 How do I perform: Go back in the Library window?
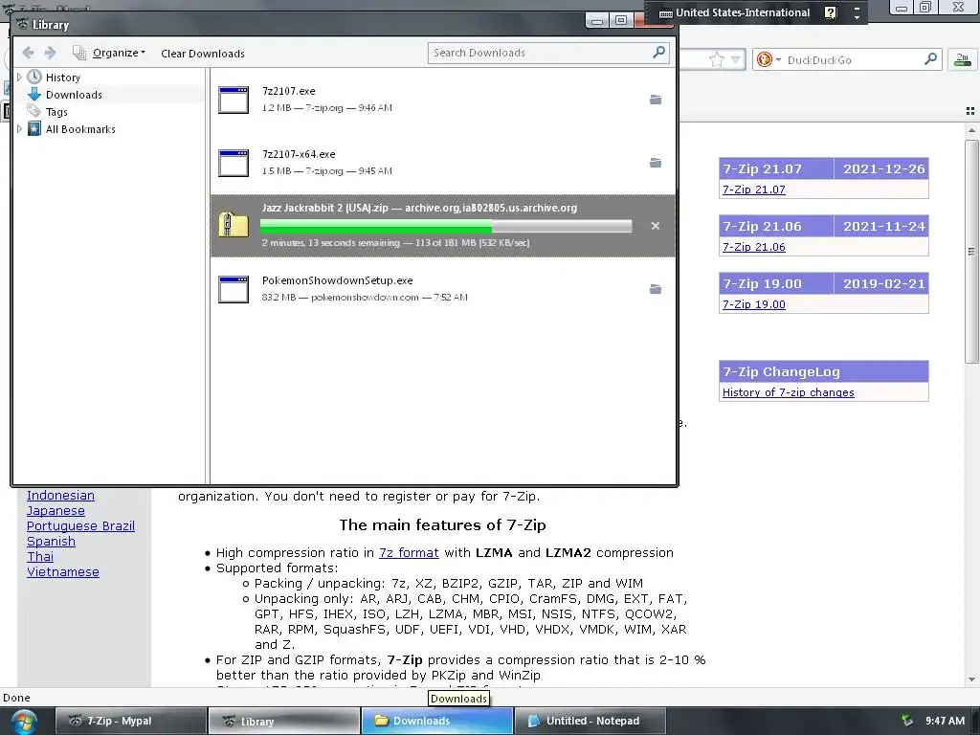point(28,54)
